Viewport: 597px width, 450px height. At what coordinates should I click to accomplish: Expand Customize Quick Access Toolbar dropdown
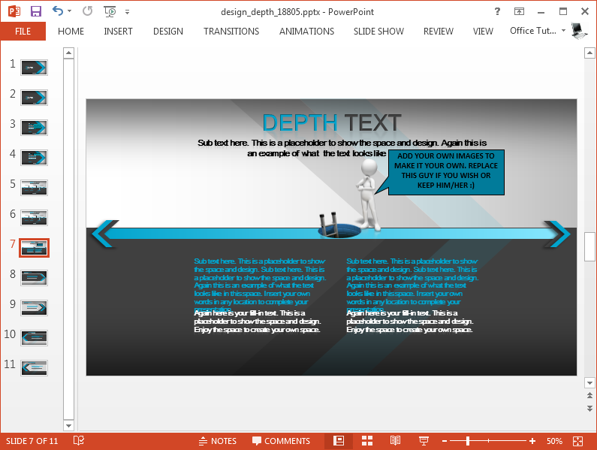pyautogui.click(x=127, y=11)
